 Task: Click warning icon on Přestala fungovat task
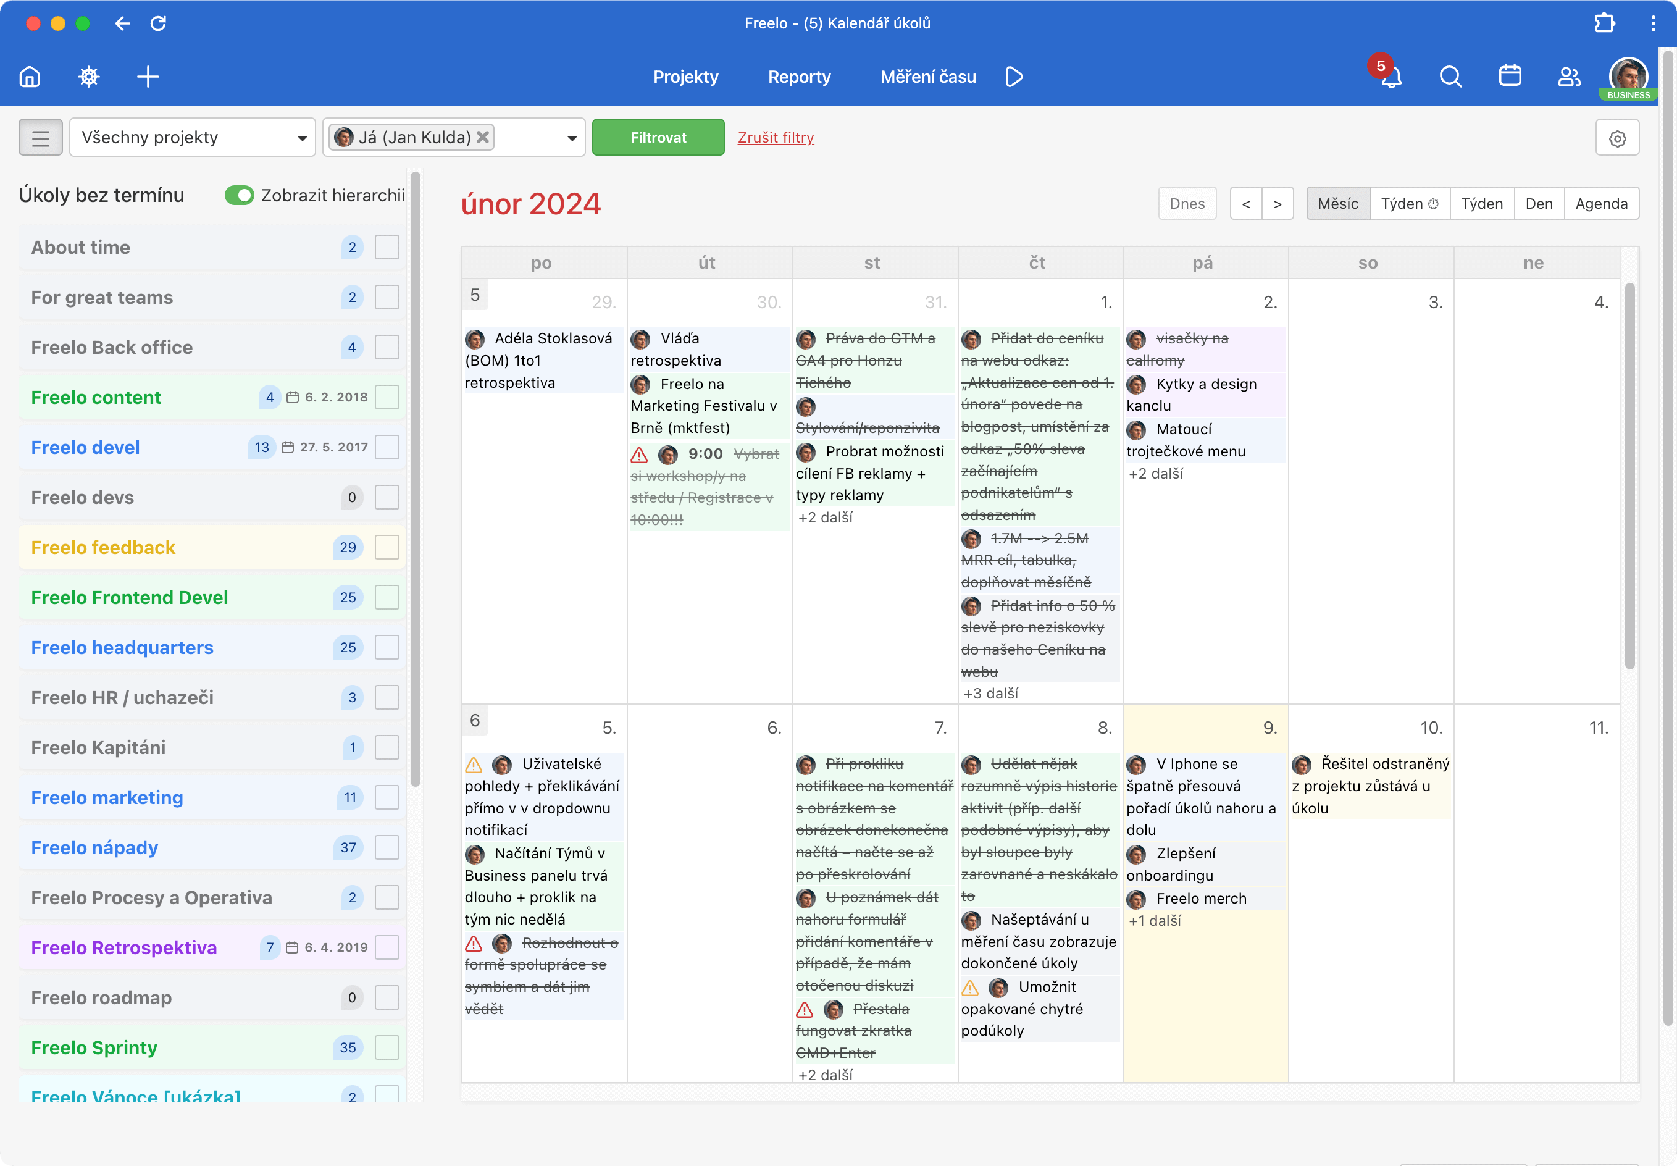pos(804,1010)
